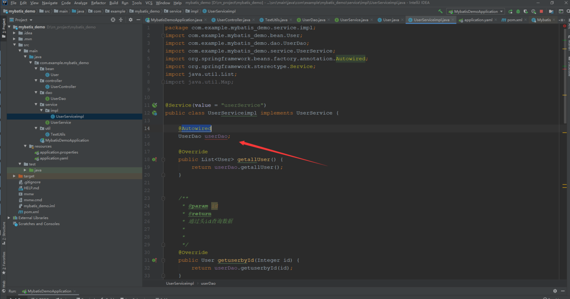Stop the application with red square
The image size is (570, 299).
[x=541, y=11]
